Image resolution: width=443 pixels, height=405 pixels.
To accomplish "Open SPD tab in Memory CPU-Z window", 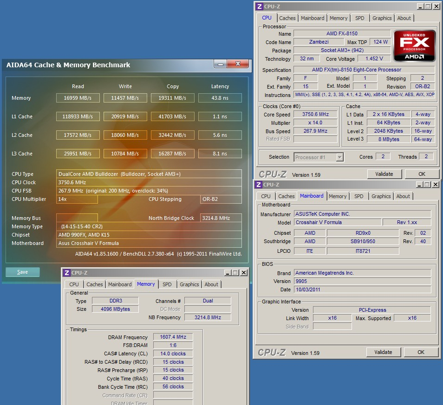I will [x=167, y=284].
